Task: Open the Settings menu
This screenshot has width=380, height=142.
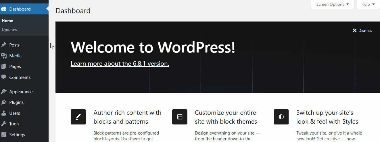Action: pyautogui.click(x=24, y=135)
